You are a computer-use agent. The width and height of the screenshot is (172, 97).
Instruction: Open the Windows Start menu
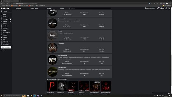click(2, 96)
